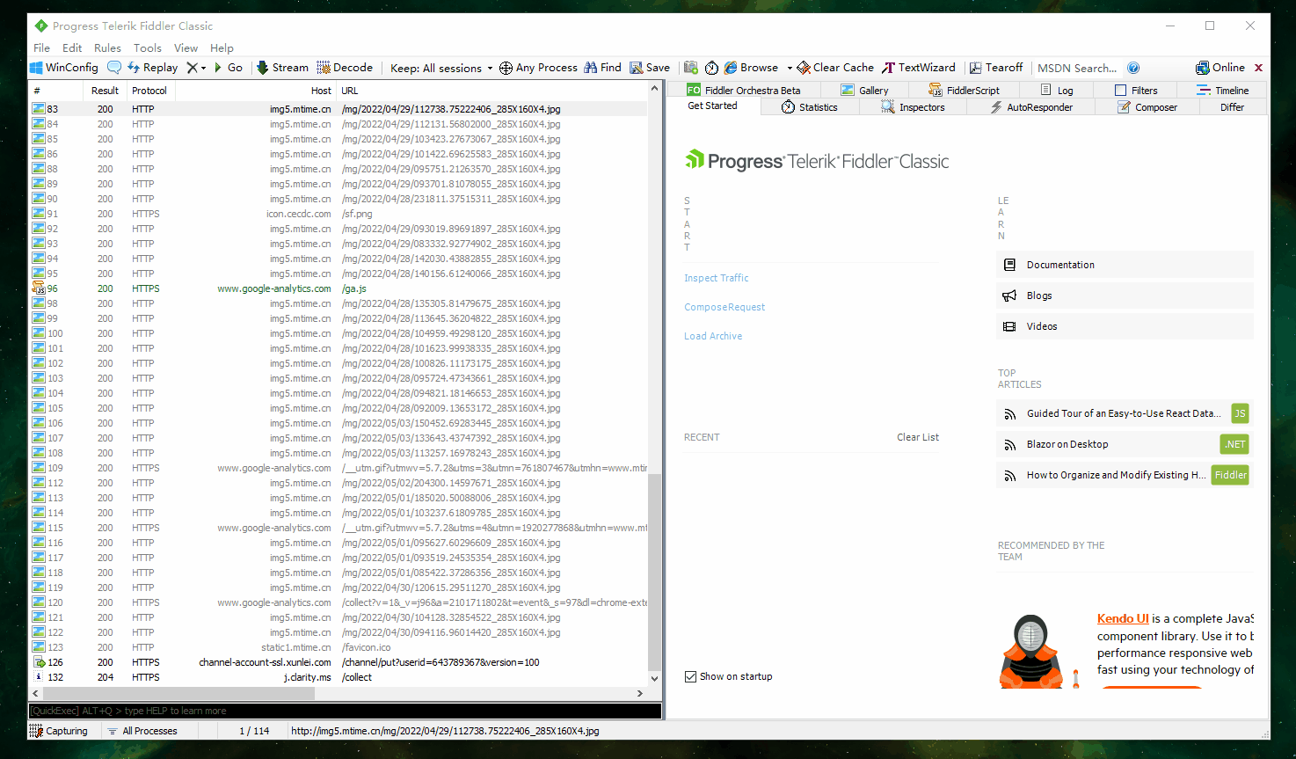Click the comment speech bubble icon

coord(114,68)
